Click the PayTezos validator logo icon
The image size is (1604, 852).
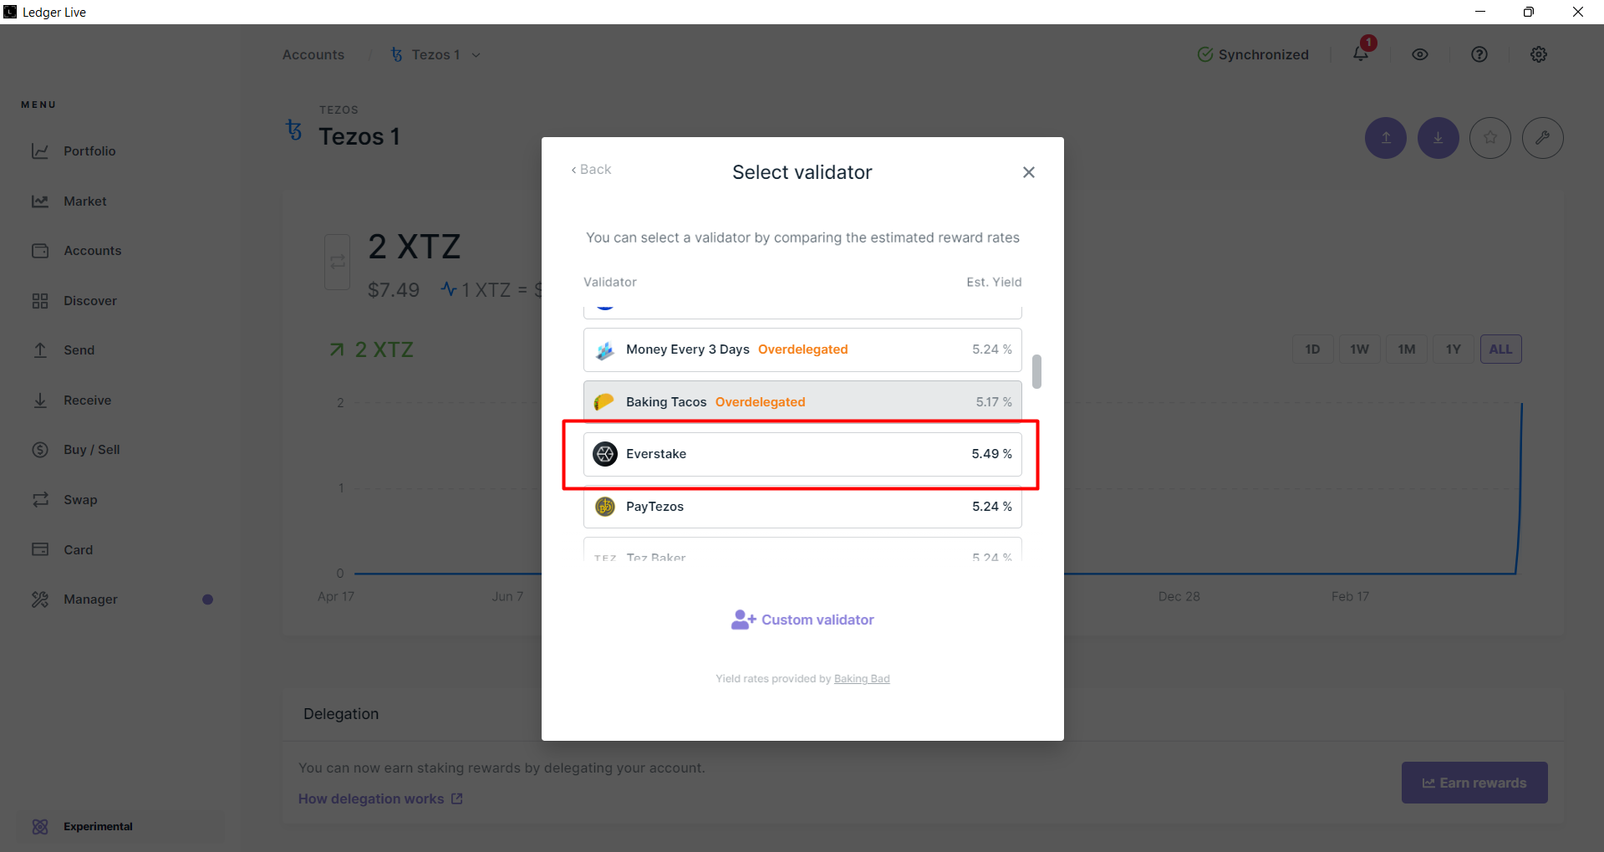coord(605,507)
